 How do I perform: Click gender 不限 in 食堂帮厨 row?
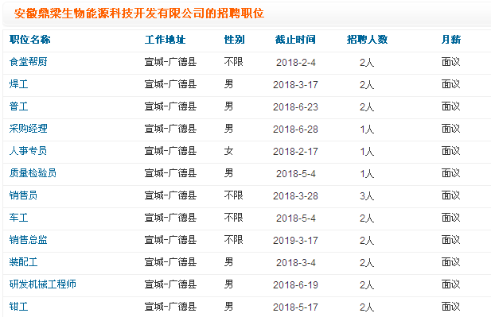tap(234, 62)
